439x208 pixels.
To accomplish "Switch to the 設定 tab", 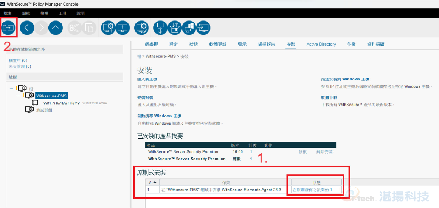I will [174, 44].
